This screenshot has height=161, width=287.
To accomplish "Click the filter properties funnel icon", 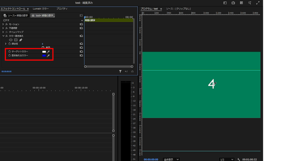I will pyautogui.click(x=120, y=72).
